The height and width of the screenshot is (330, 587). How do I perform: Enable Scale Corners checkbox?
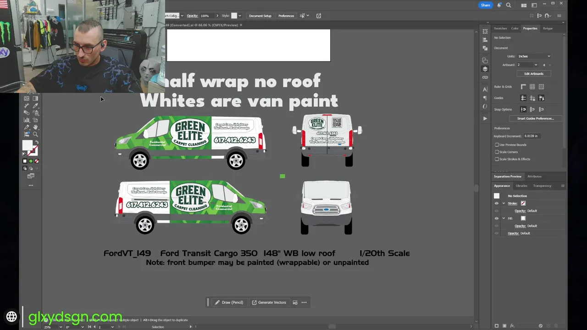pyautogui.click(x=497, y=152)
